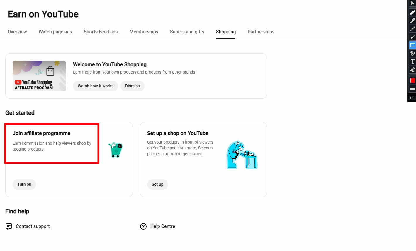This screenshot has height=251, width=416.
Task: Click the shop setup workbench illustration
Action: click(242, 155)
